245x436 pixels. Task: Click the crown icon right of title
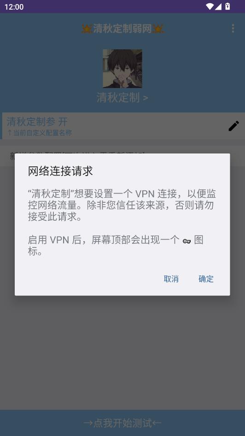click(158, 29)
